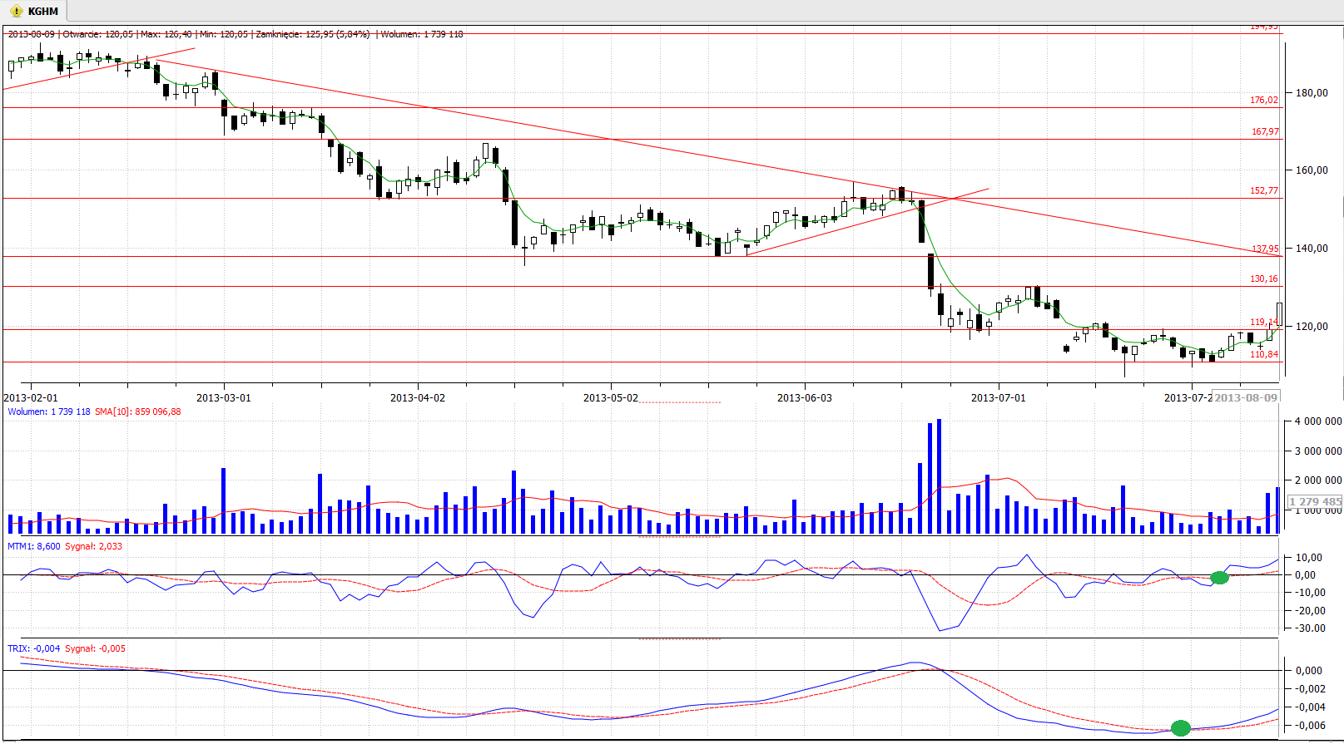The width and height of the screenshot is (1344, 744).
Task: Click the 2013-06-03 date label
Action: pyautogui.click(x=805, y=398)
